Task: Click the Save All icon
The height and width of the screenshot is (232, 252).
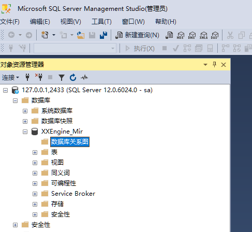Action: point(103,35)
